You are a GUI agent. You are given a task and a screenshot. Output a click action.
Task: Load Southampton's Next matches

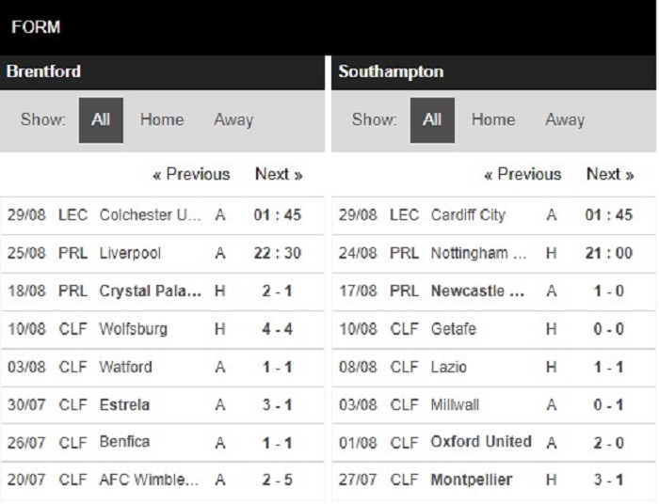click(x=610, y=174)
